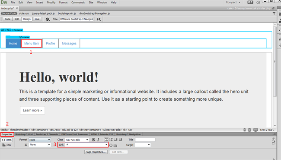Open Site menu

[91, 2]
